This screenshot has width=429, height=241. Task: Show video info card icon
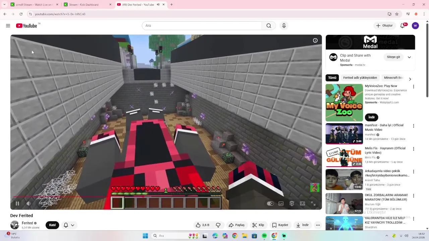click(315, 41)
